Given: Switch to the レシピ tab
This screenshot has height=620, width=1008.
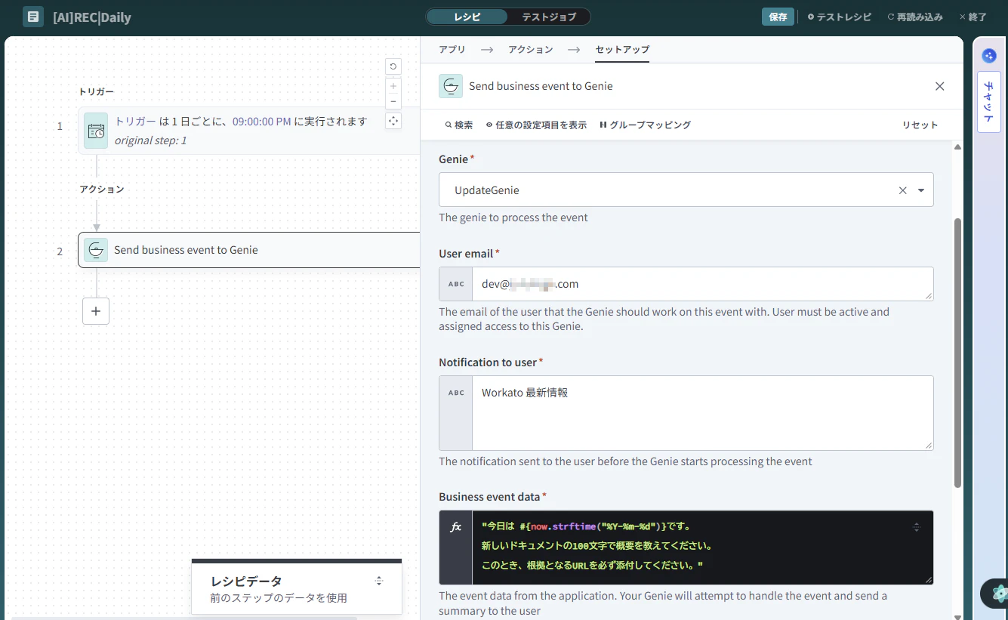Looking at the screenshot, I should pos(467,17).
